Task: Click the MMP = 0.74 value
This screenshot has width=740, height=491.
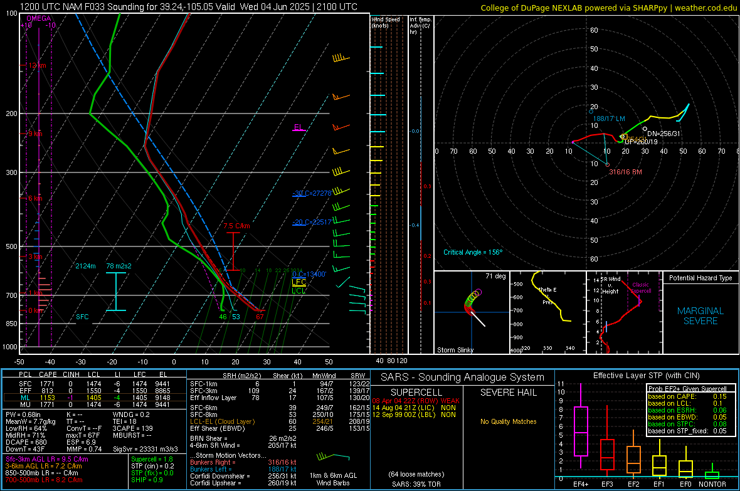Action: point(84,450)
